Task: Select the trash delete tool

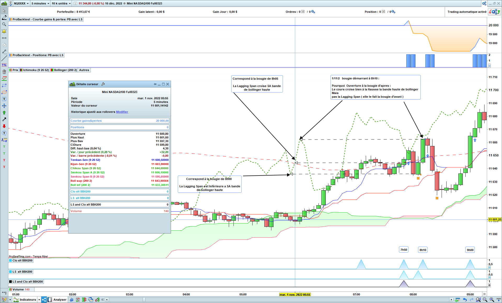Action: tap(4, 72)
